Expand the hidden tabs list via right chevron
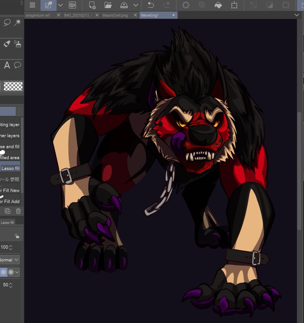304x323 pixels. 297,15
